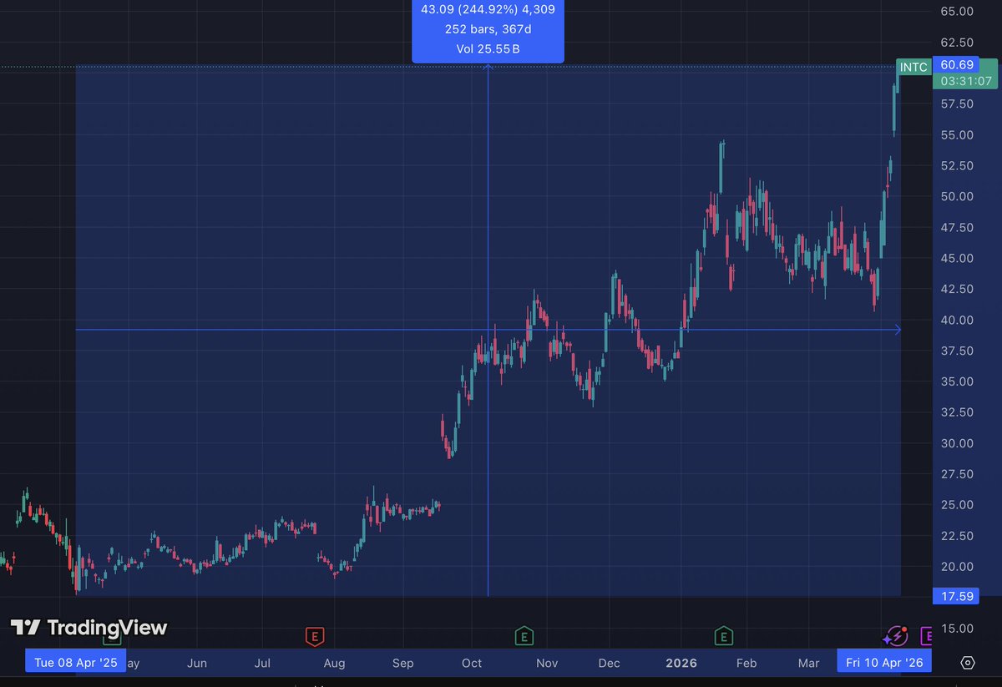The image size is (1002, 687).
Task: Click the bar countdown timer 03:31:07
Action: (x=965, y=81)
